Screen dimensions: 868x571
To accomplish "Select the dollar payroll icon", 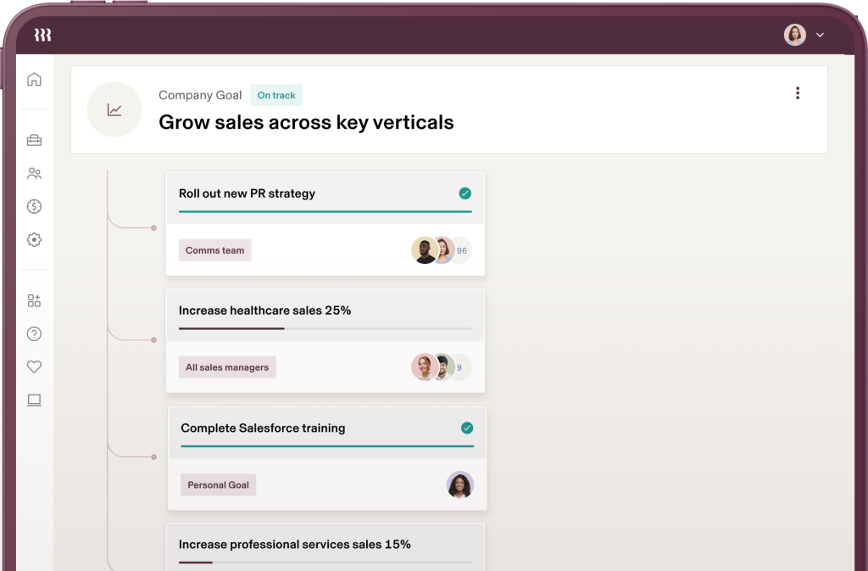I will (x=34, y=206).
